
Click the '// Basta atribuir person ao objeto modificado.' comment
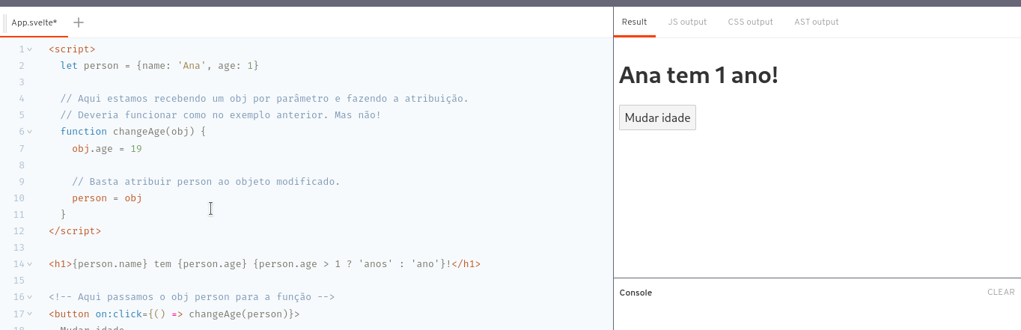point(206,182)
